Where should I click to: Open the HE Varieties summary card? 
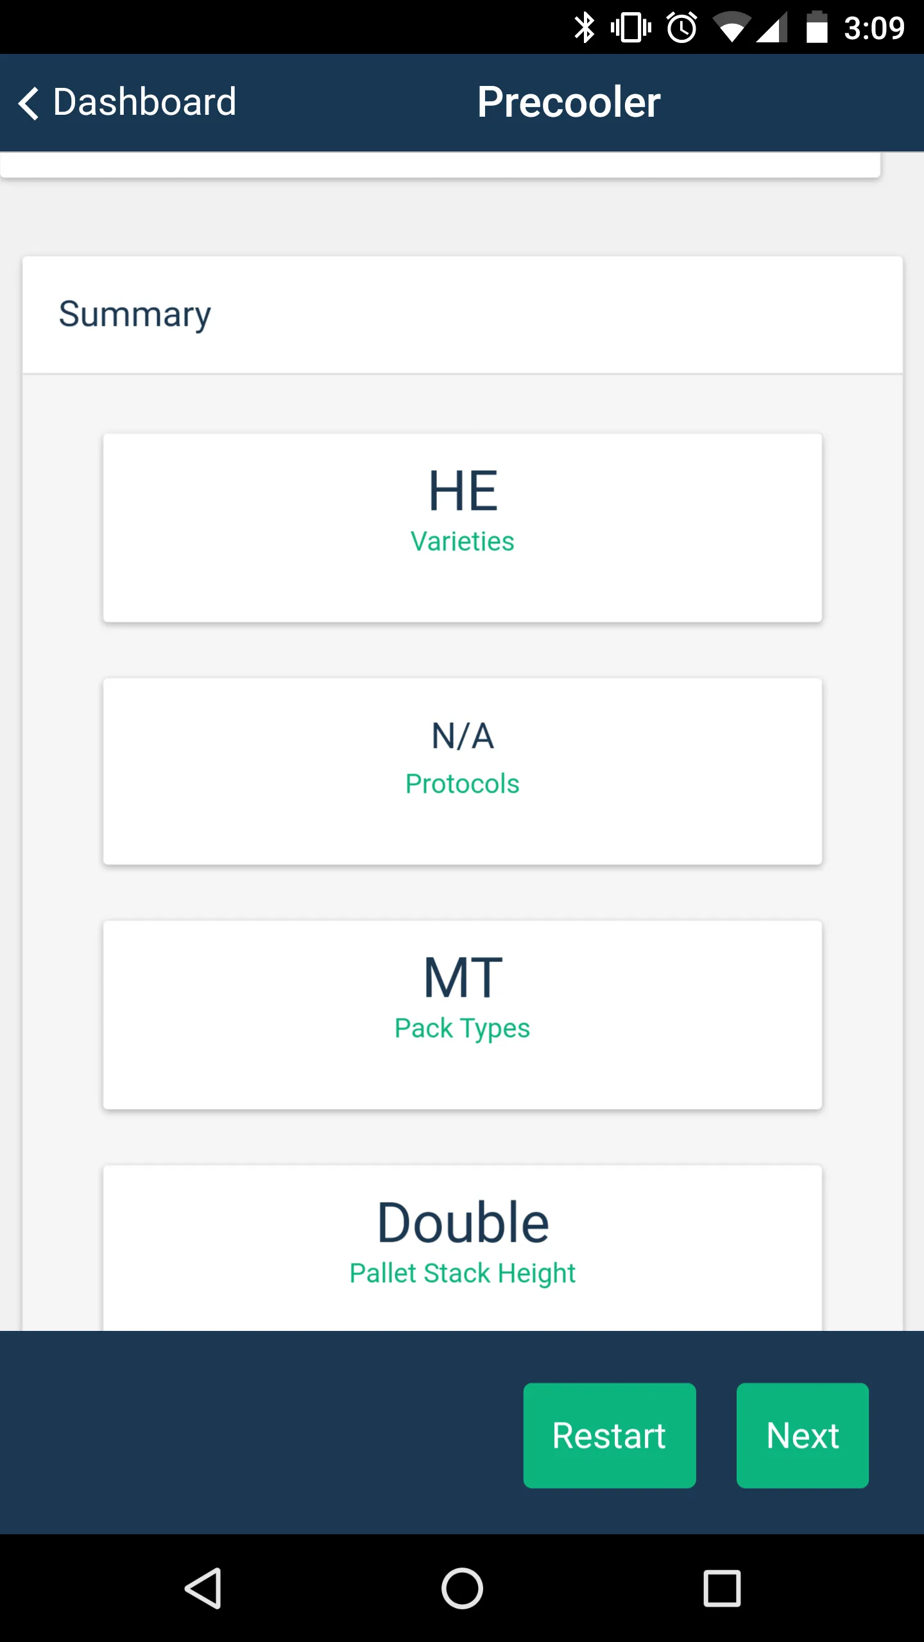[x=463, y=528]
